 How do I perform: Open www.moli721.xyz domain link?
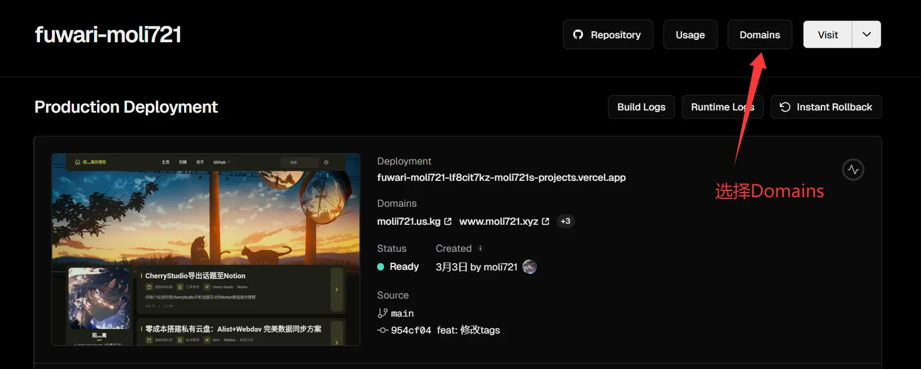point(499,221)
